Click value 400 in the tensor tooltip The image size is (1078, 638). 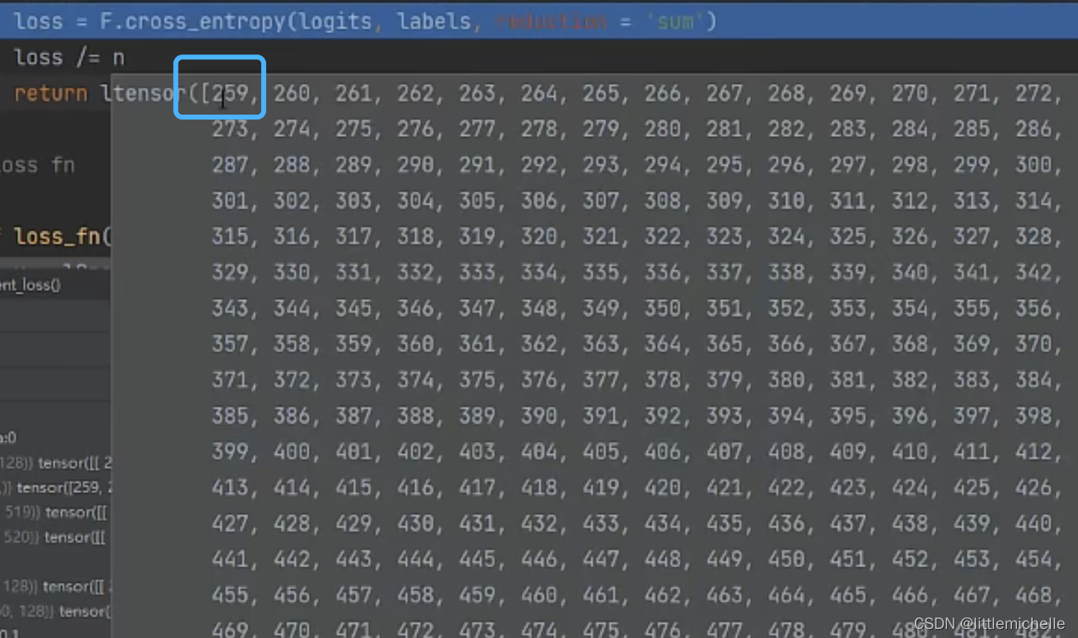(x=292, y=452)
